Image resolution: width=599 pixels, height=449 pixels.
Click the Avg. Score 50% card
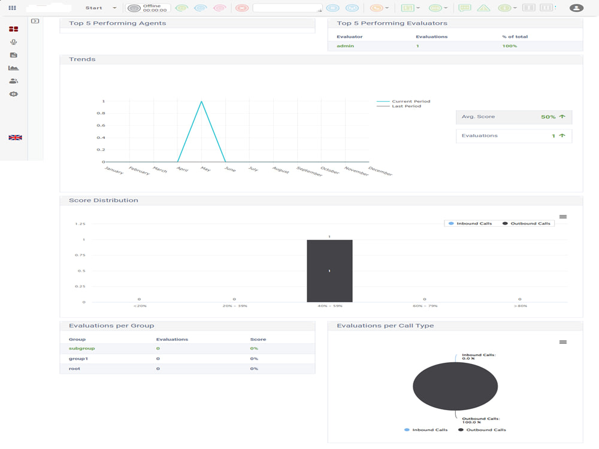pos(514,117)
